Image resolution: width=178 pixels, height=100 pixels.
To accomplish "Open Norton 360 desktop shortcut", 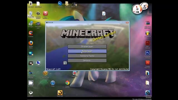I will click(x=60, y=93).
